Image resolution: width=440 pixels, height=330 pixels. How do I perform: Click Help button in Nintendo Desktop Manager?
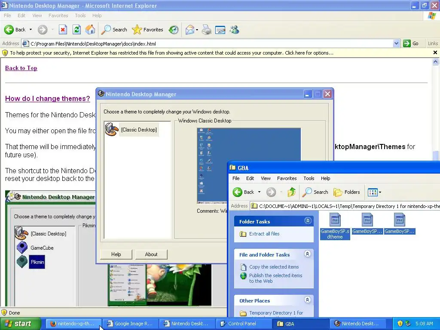click(116, 254)
